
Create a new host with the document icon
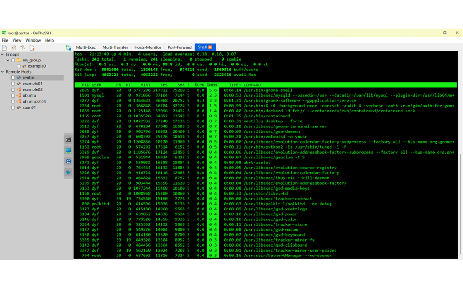pos(5,47)
